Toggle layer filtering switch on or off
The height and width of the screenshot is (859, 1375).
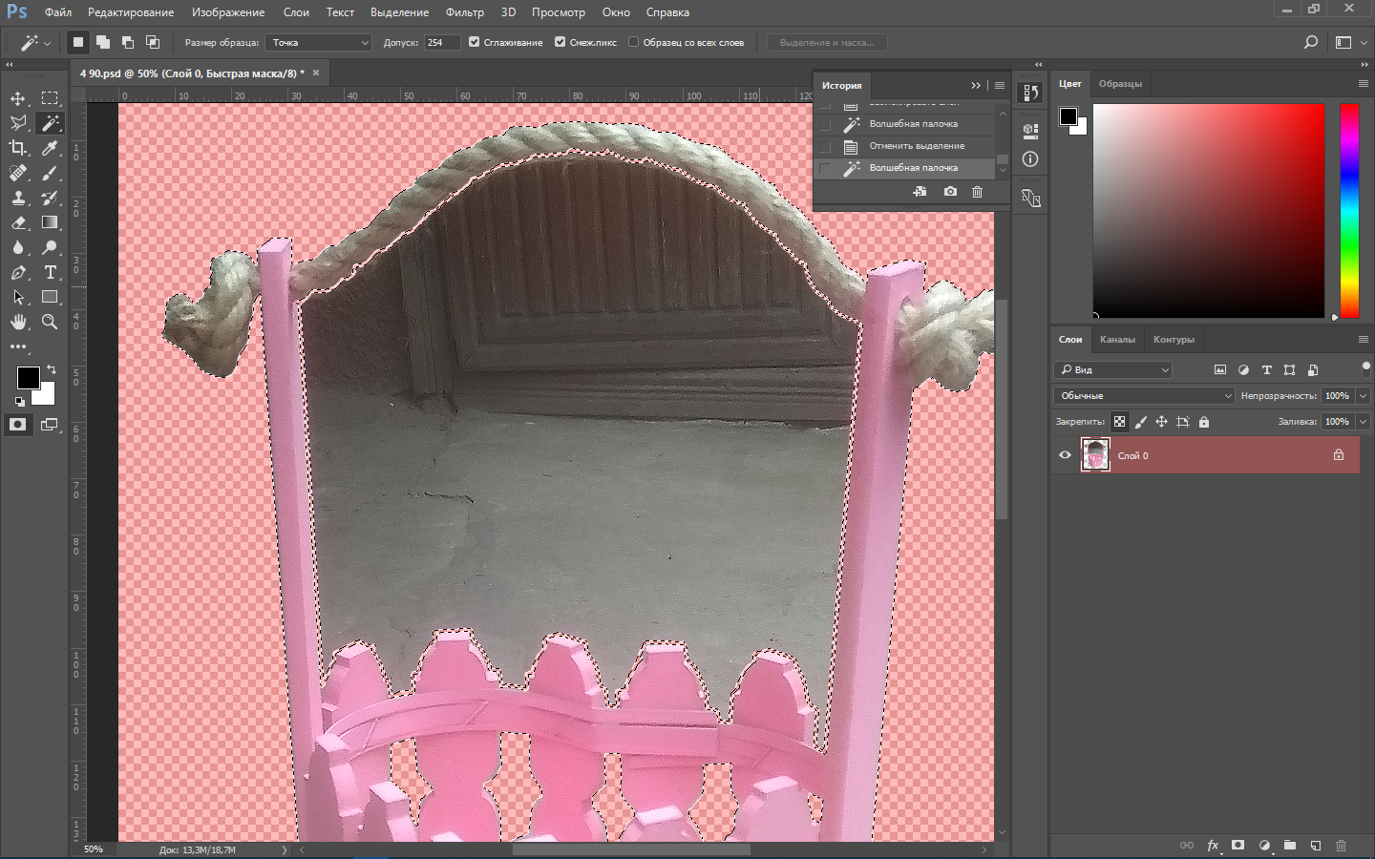tap(1365, 368)
